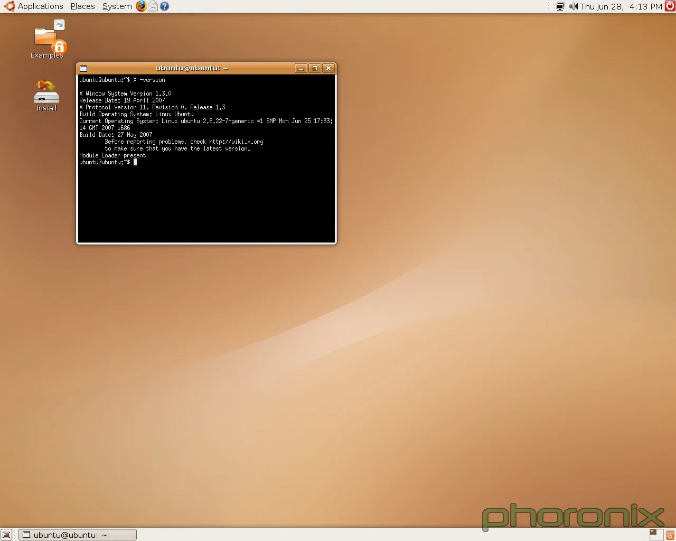Screen dimensions: 676x541
Task: Click the terminal title bar ubuntu@ubuntu: ~
Action: (192, 68)
